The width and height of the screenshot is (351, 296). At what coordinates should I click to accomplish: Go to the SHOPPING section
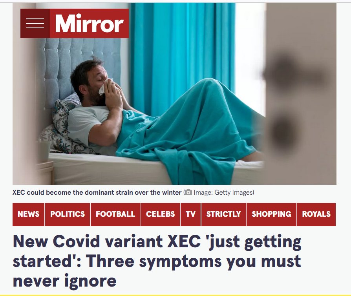point(271,214)
